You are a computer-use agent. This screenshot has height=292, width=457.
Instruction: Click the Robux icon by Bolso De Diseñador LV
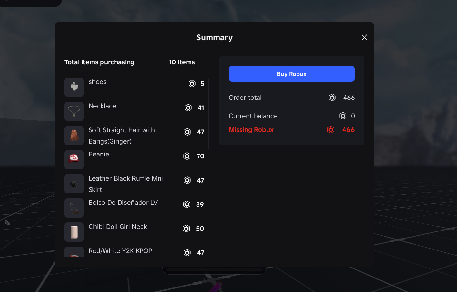186,204
